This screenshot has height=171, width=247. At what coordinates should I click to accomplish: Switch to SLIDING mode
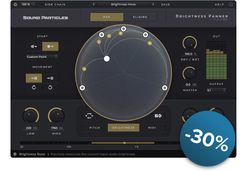pos(140,17)
